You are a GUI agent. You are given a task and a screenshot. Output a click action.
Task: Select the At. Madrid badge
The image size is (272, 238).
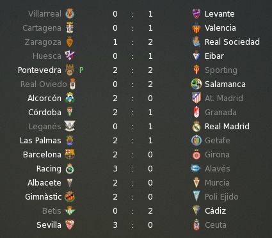(x=196, y=98)
